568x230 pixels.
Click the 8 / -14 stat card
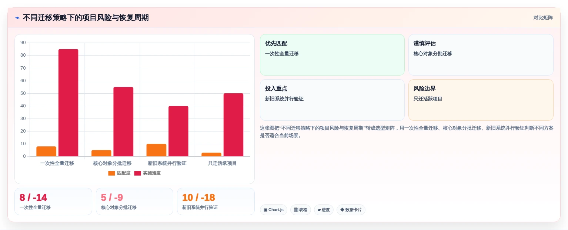(x=53, y=201)
